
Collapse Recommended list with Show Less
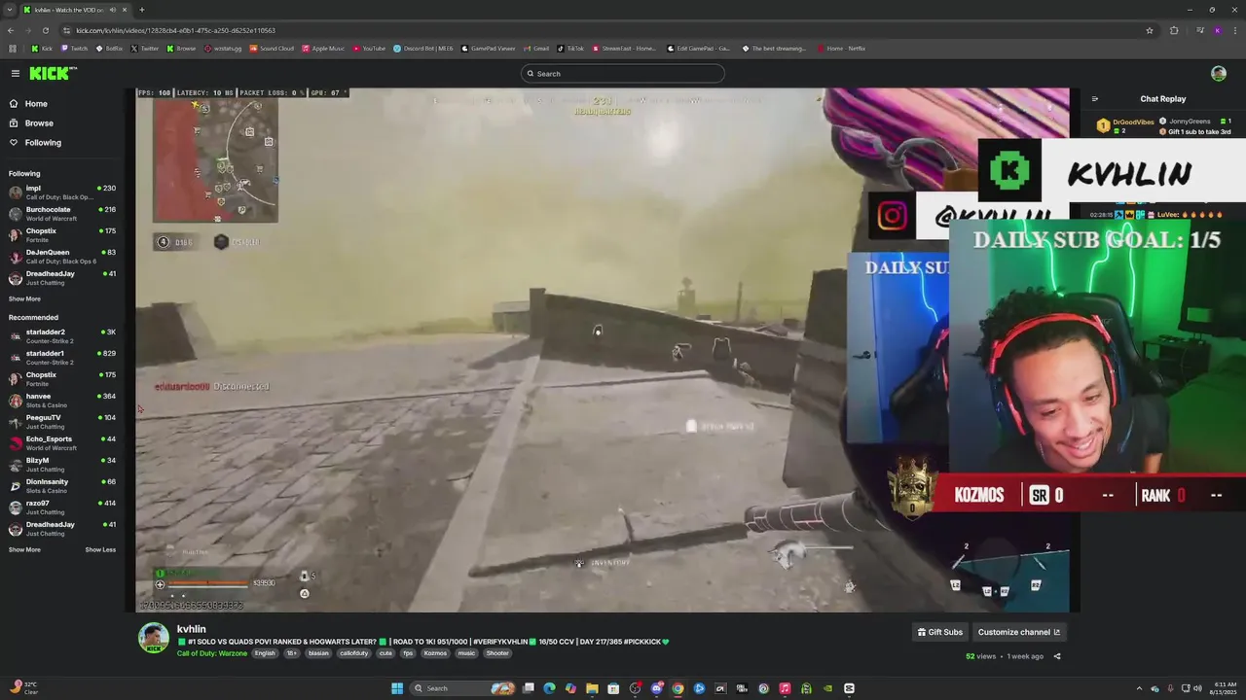[x=100, y=549]
